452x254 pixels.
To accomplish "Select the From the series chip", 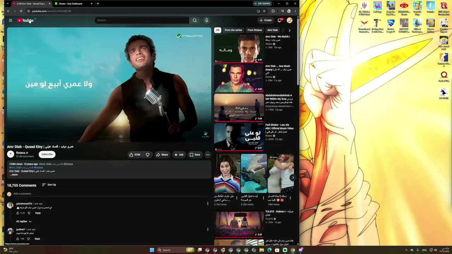I will pyautogui.click(x=233, y=30).
